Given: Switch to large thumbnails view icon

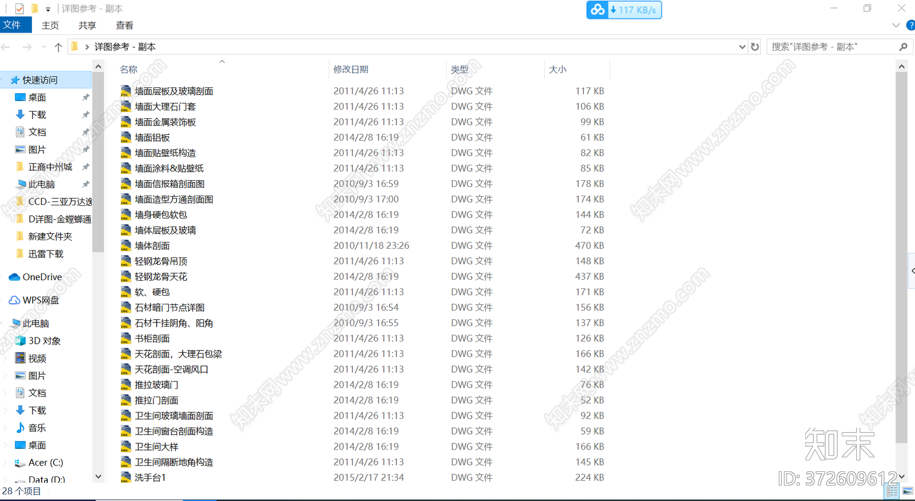Looking at the screenshot, I should pos(908,491).
